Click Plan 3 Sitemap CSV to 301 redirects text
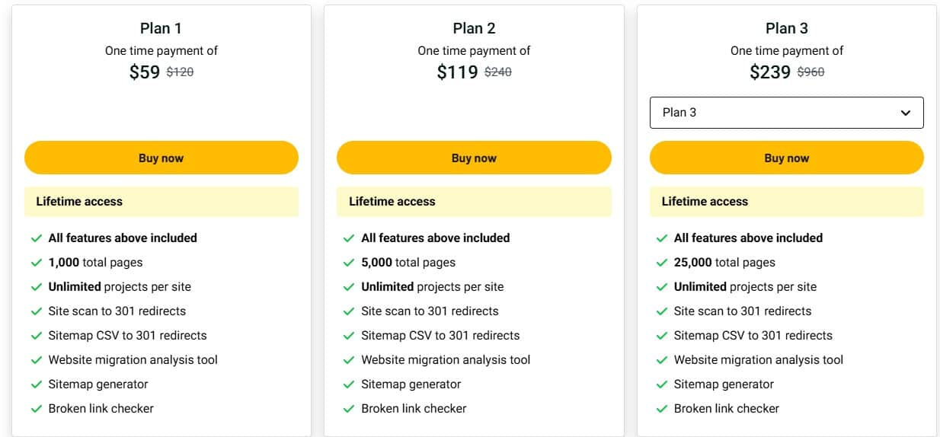Screen dimensions: 940x437 (x=753, y=336)
